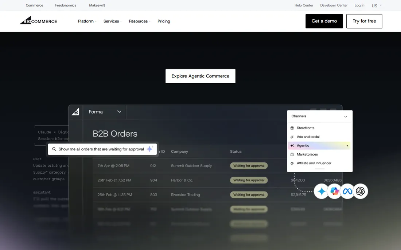Click the Storefronts shop icon
This screenshot has width=401, height=250.
click(x=292, y=128)
